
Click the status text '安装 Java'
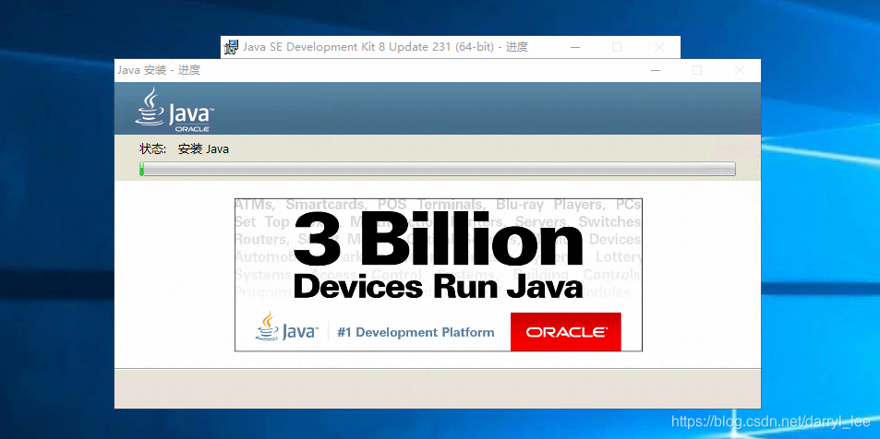pos(203,149)
